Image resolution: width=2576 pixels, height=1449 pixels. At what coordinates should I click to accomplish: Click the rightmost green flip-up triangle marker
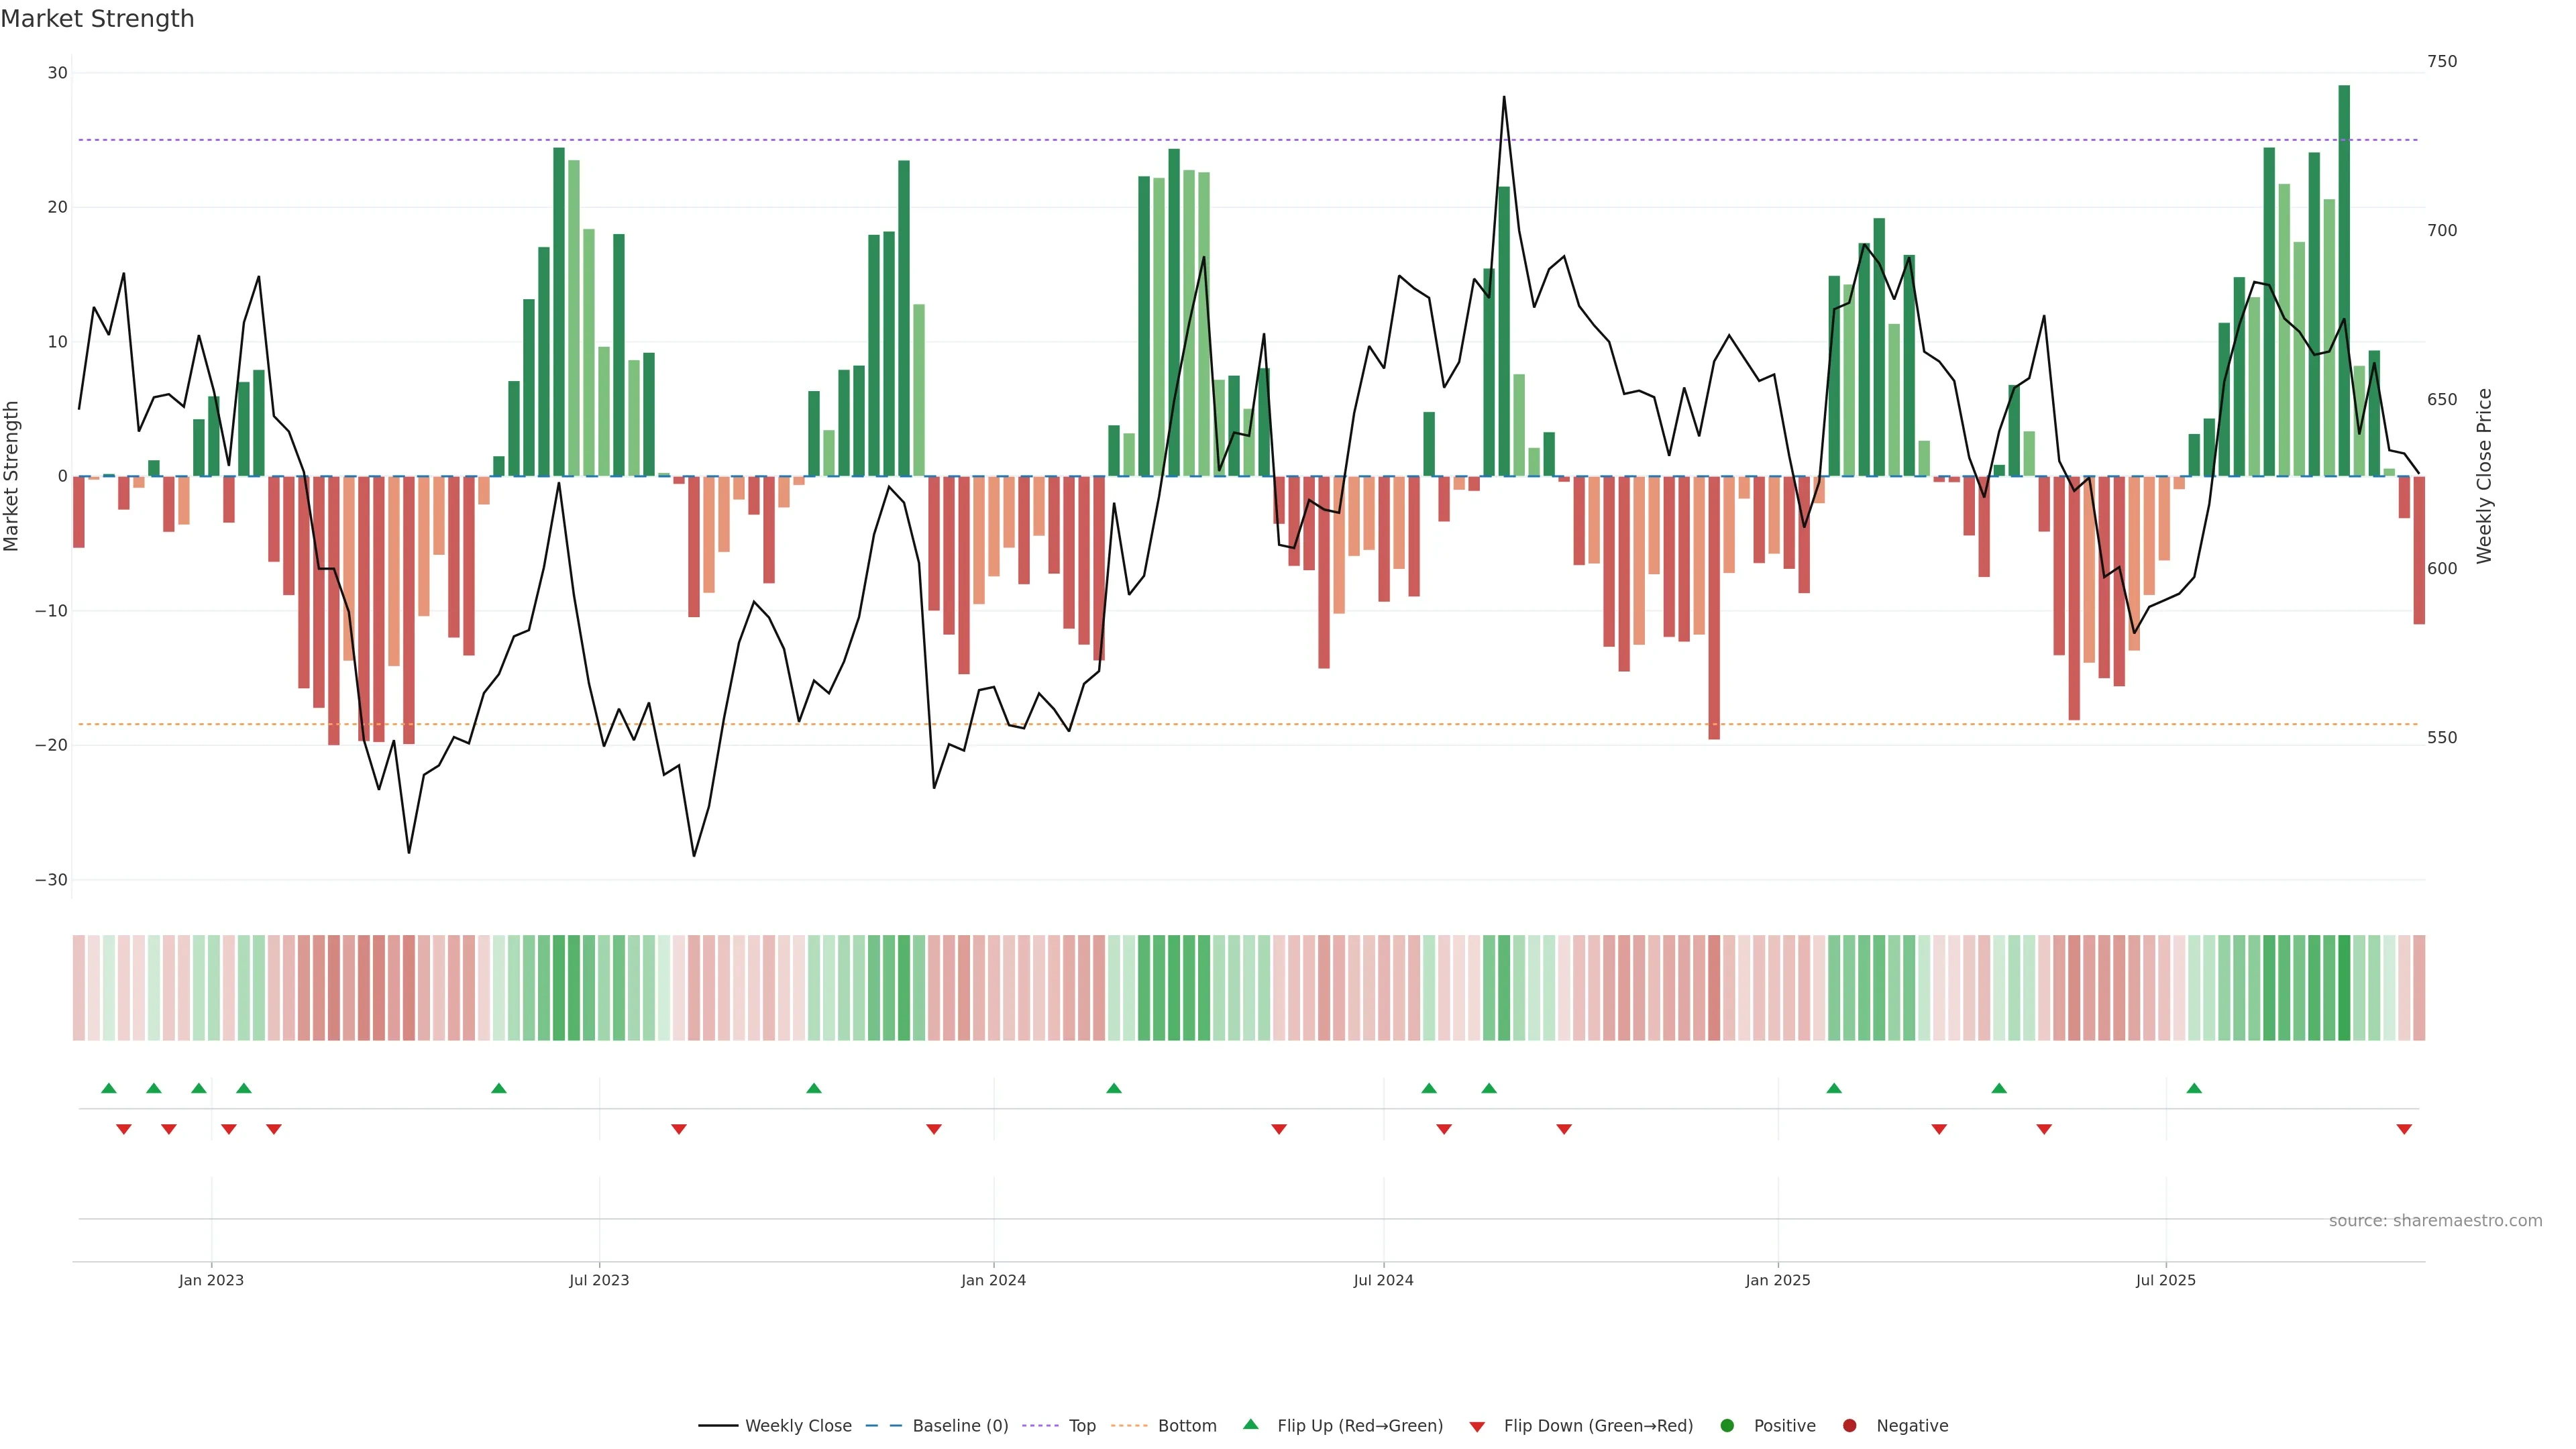point(2194,1088)
